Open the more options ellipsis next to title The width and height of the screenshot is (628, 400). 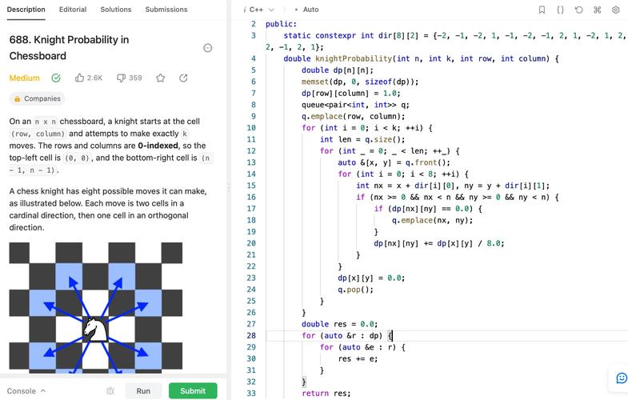(208, 48)
